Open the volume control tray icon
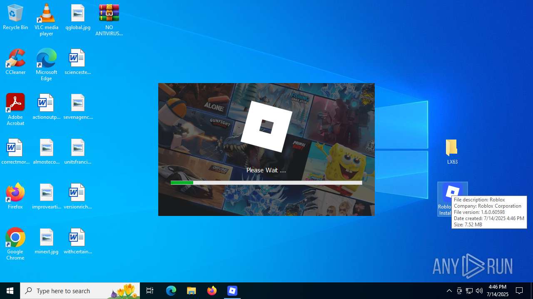This screenshot has width=533, height=299. [479, 291]
